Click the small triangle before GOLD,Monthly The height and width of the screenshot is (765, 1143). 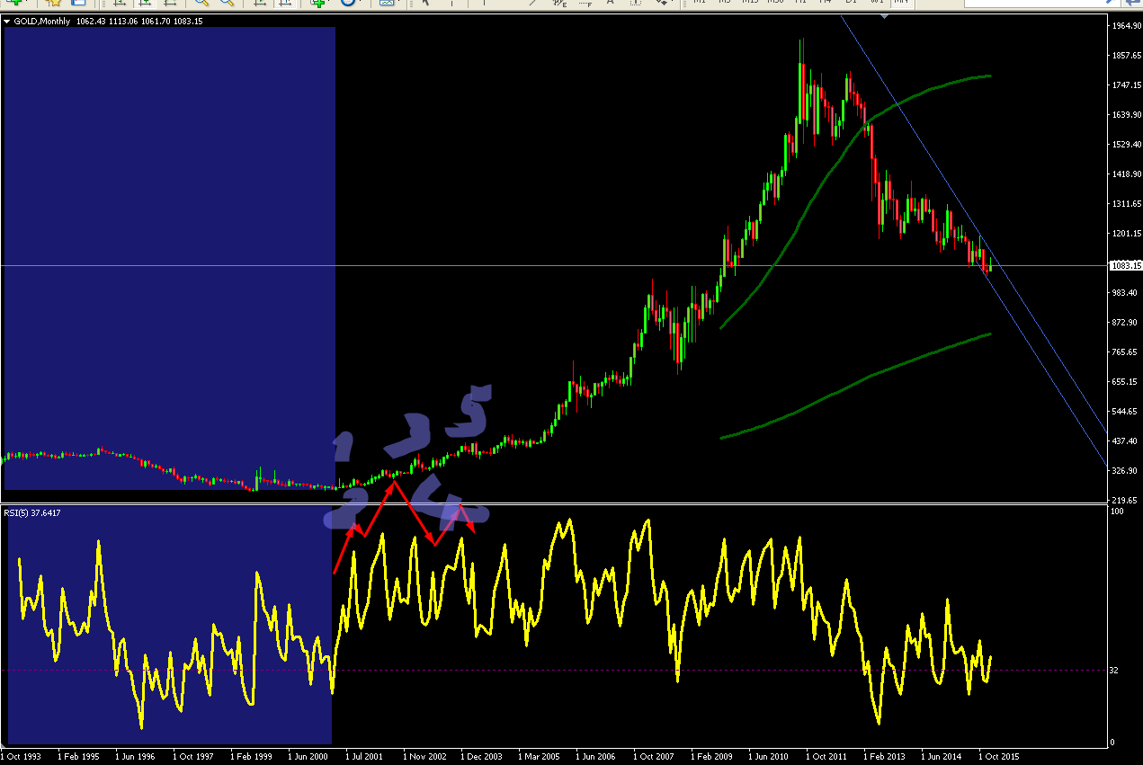pos(7,22)
